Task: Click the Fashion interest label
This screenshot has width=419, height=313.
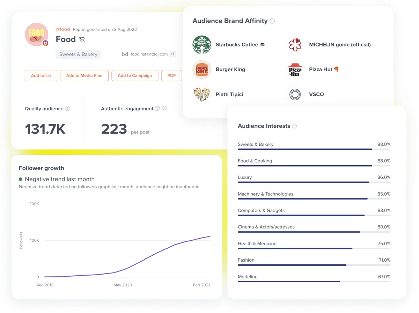Action: pos(246,260)
